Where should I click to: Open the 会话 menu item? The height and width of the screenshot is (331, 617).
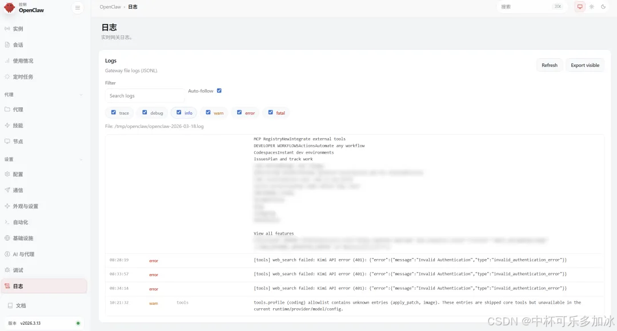pos(44,45)
